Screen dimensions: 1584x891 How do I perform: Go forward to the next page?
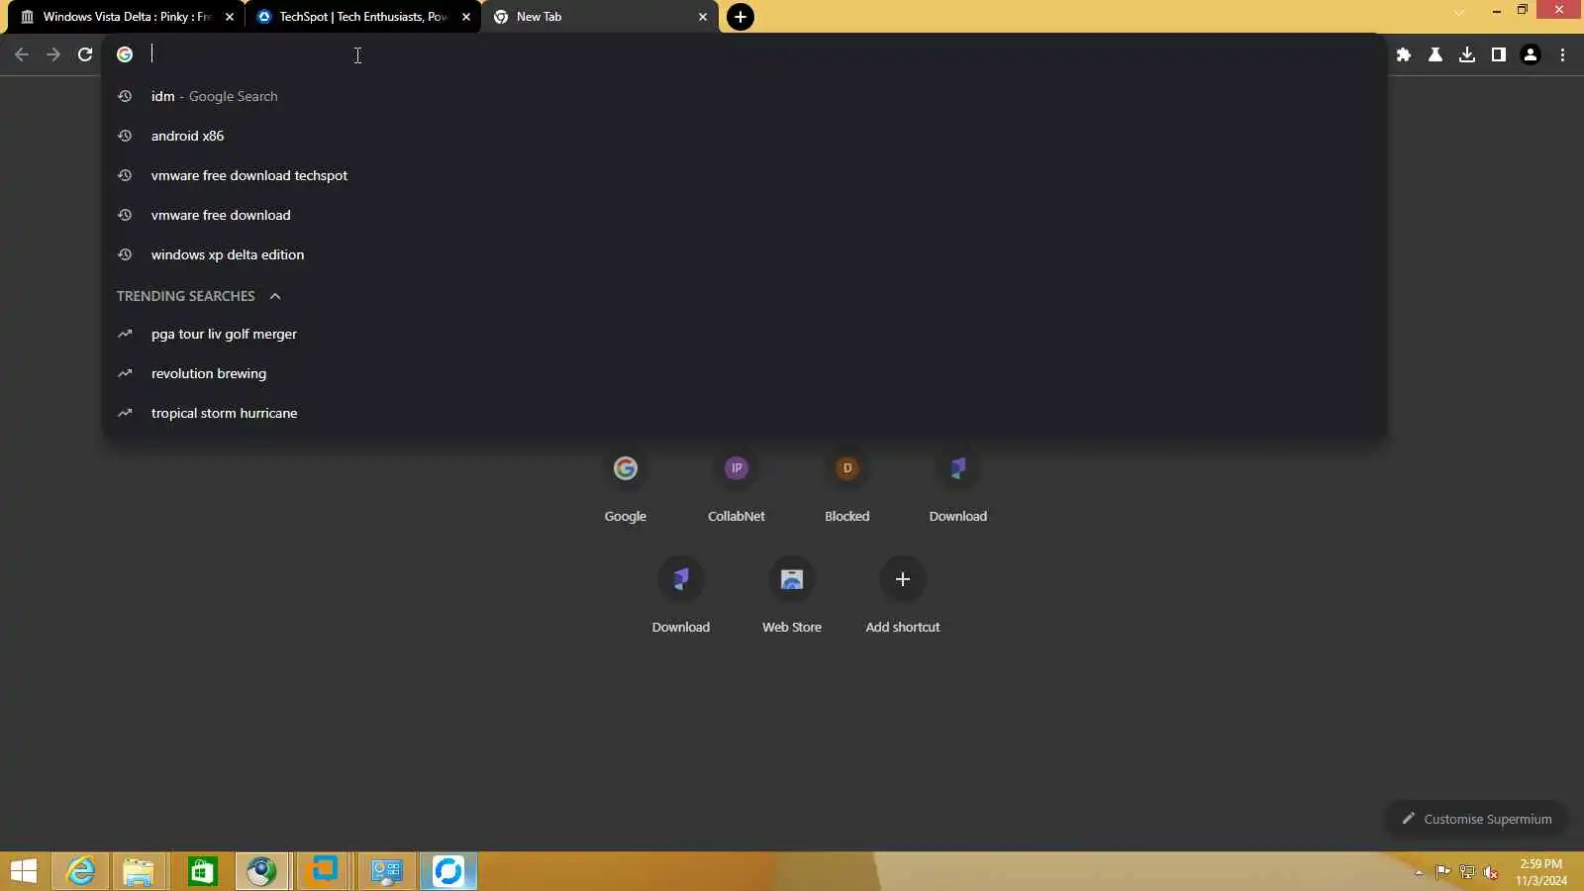pos(53,54)
